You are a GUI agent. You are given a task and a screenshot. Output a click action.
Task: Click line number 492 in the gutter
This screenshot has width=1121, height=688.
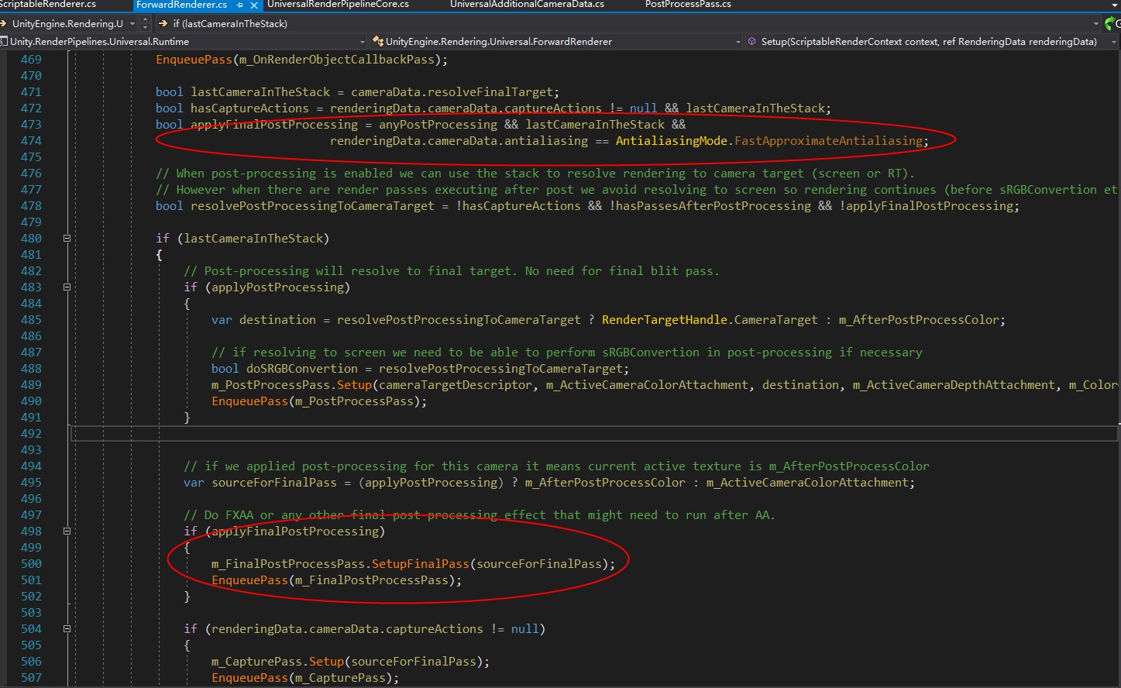coord(31,434)
